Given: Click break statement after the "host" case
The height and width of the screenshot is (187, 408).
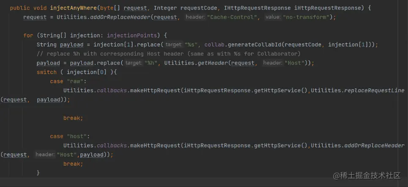Looking at the screenshot, I should (x=73, y=164).
